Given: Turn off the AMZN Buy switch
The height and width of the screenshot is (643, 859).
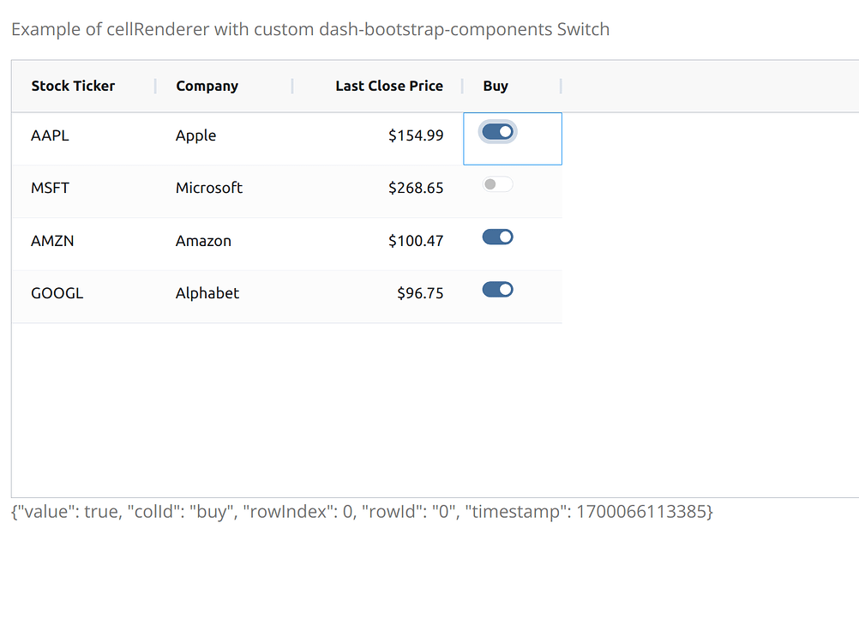Looking at the screenshot, I should [x=497, y=237].
